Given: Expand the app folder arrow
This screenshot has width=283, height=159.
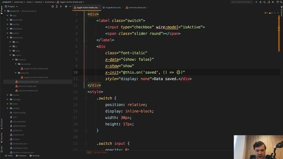Looking at the screenshot, I should pyautogui.click(x=8, y=15).
